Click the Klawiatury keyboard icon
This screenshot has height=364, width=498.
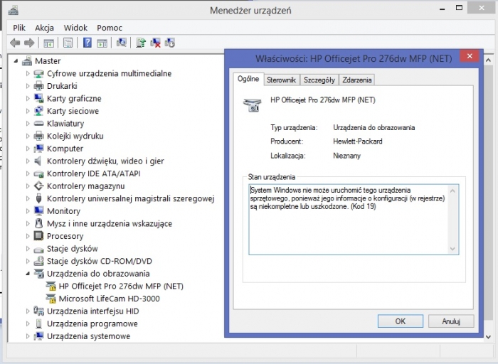[x=38, y=123]
